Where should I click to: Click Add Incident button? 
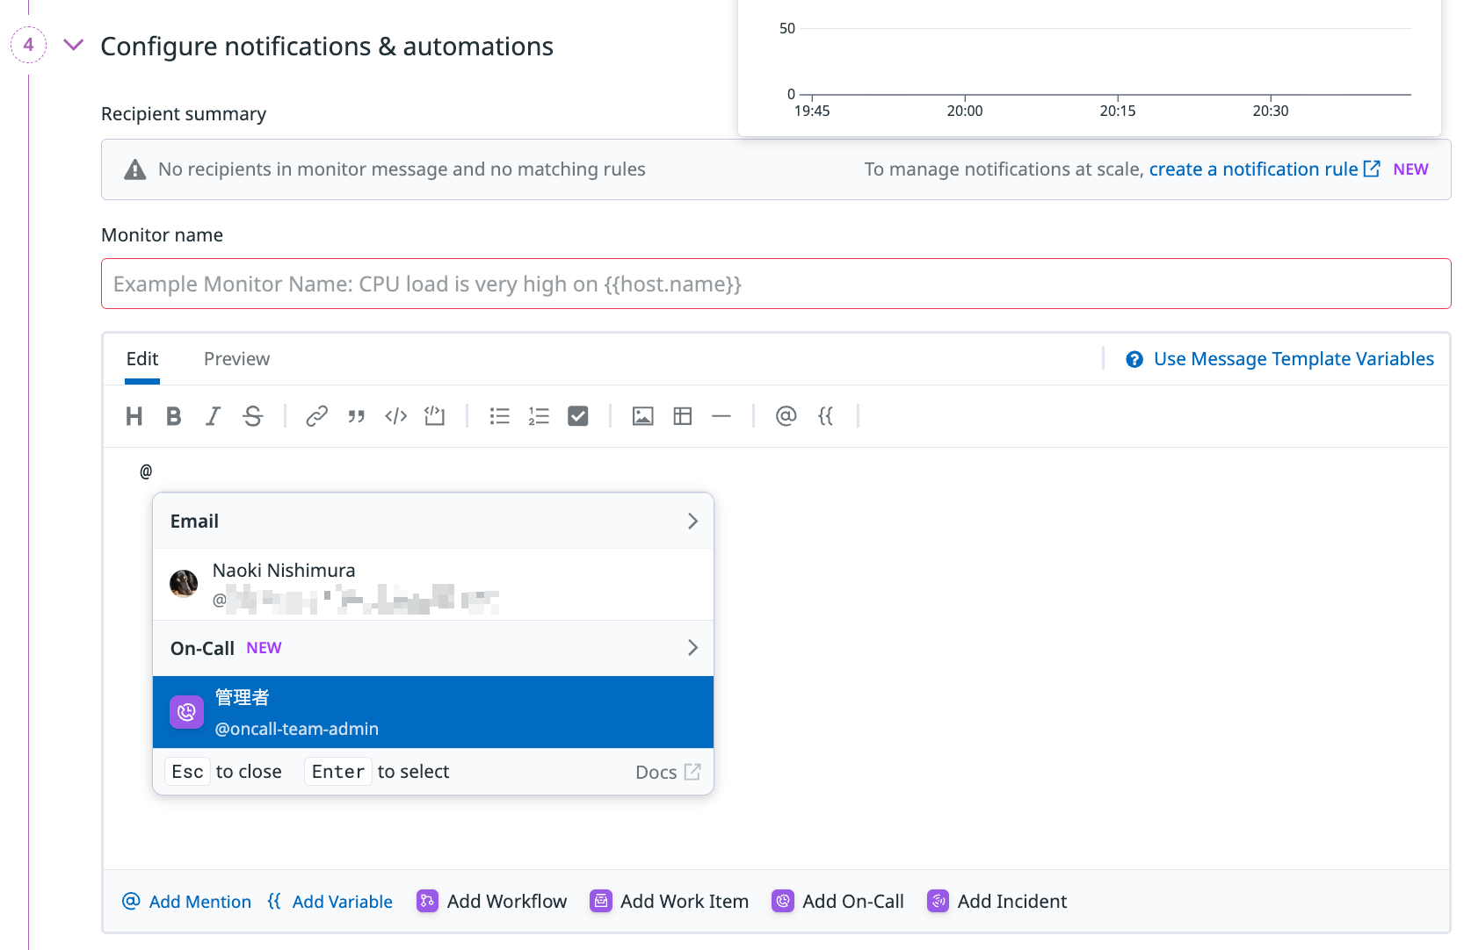coord(997,902)
